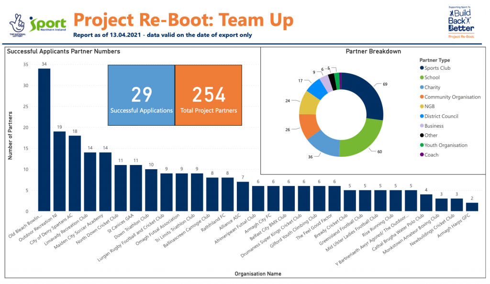Click the Sport Northern Ireland logo

[48, 24]
